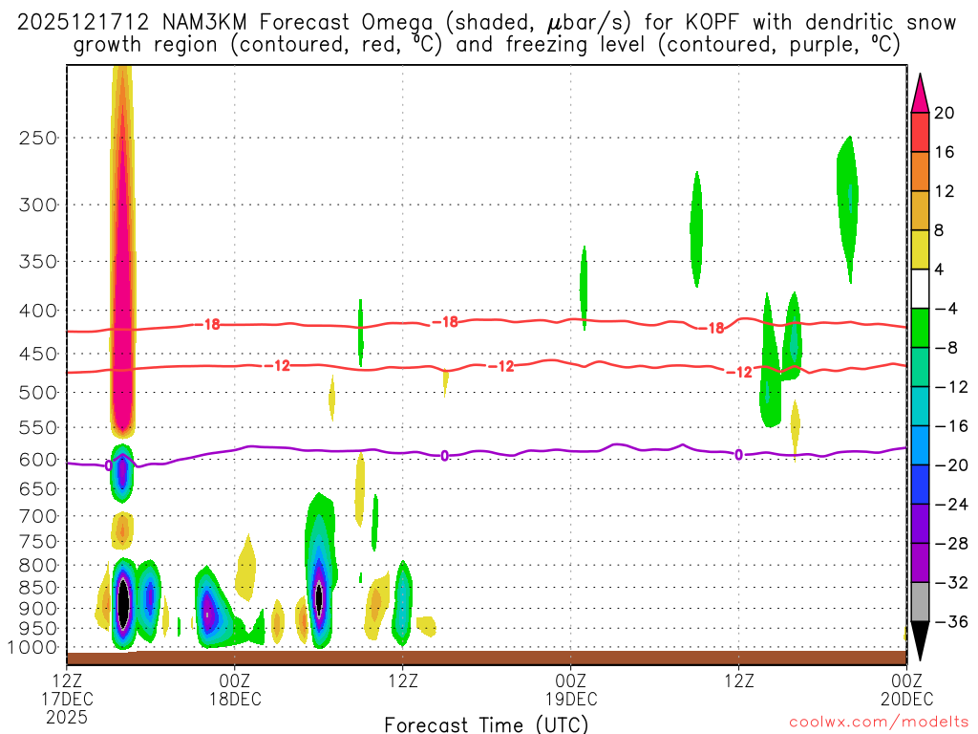Click the color bar value -12

[x=951, y=387]
